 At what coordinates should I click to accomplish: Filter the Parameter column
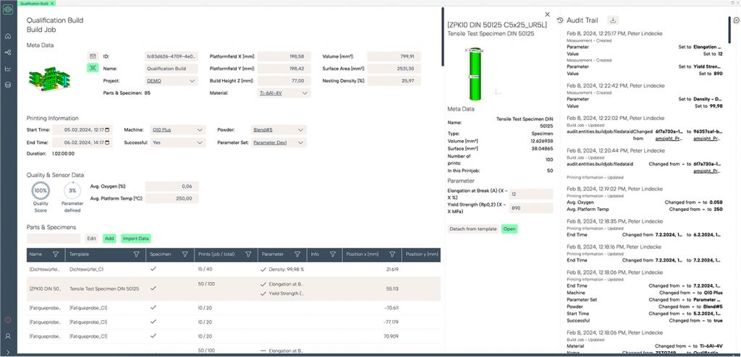coord(297,254)
